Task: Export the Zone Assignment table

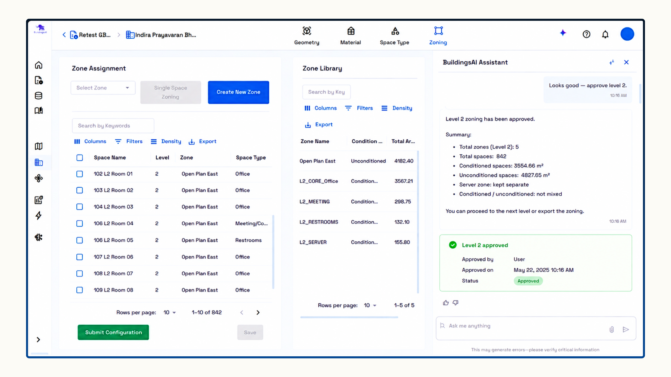Action: pyautogui.click(x=202, y=141)
